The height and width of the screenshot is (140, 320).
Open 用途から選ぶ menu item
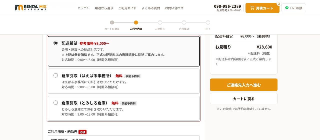coord(104,8)
